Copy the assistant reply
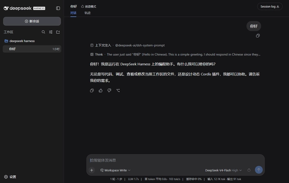Screen dimensions: 289x183 92,90
